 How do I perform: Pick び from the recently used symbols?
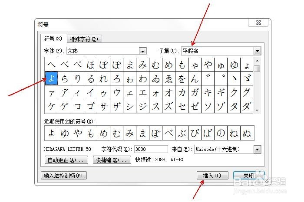195,133
